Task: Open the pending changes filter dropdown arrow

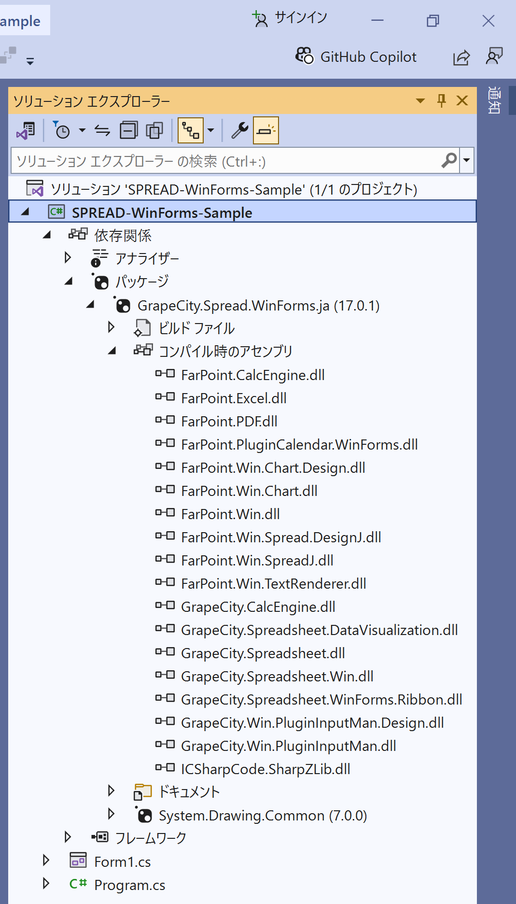Action: coord(82,130)
